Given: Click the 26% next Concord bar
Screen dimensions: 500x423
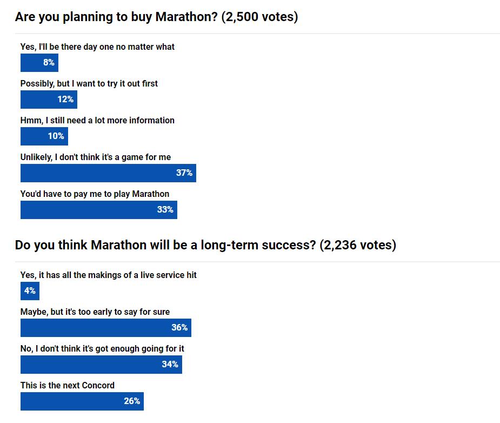Looking at the screenshot, I should coord(82,401).
